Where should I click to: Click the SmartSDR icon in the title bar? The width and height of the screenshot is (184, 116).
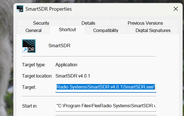20,9
